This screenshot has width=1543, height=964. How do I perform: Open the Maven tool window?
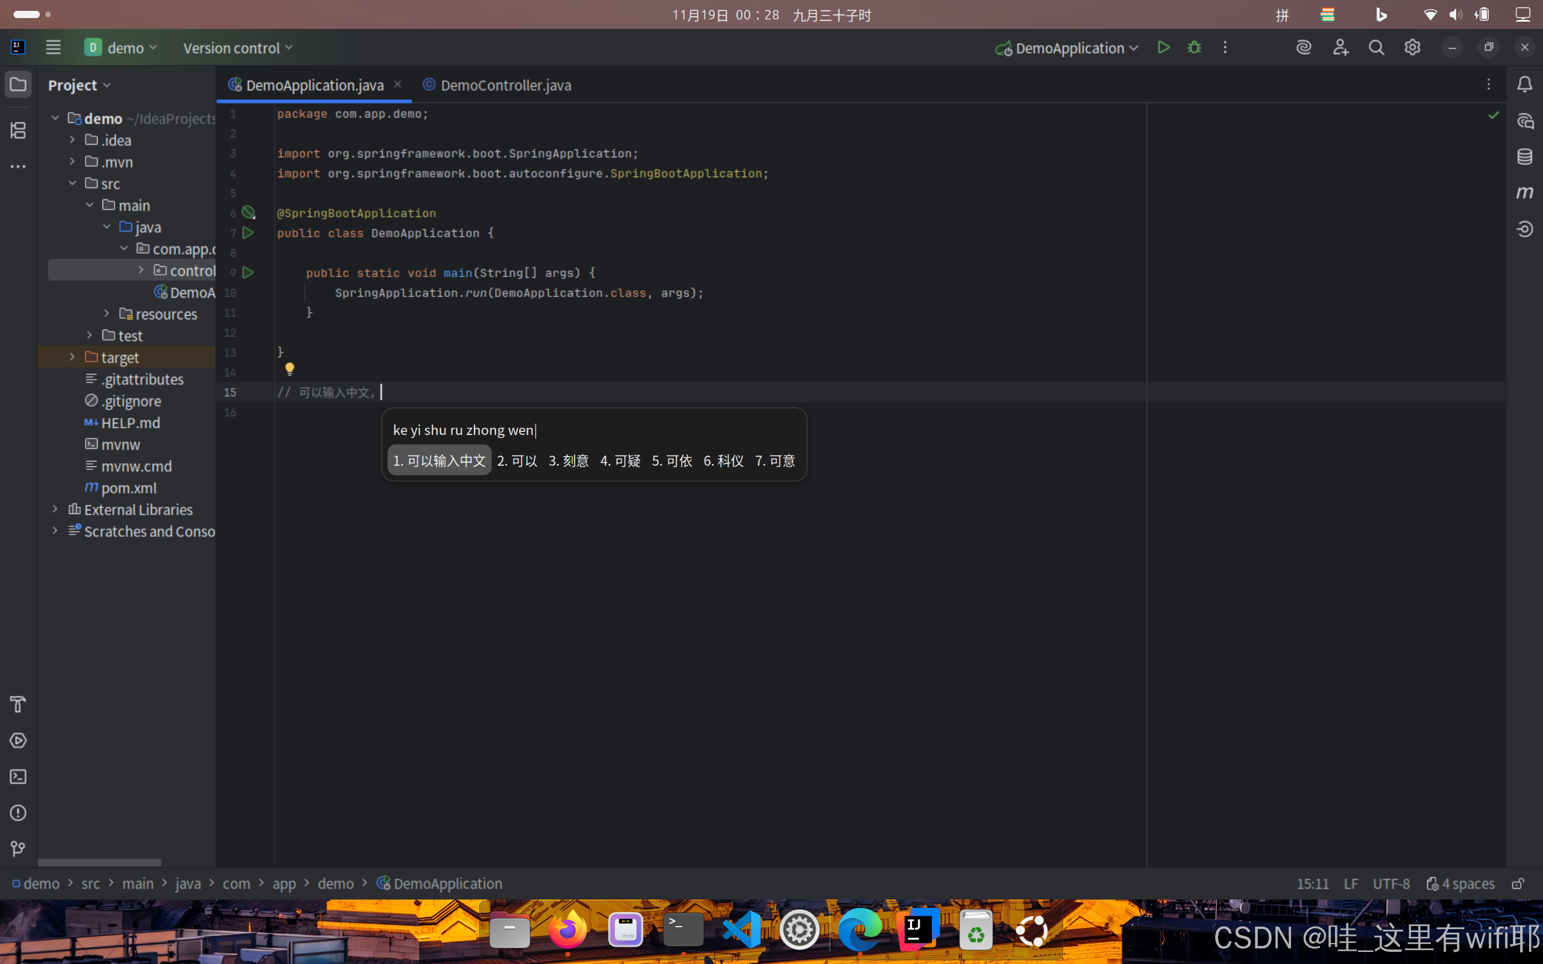[1524, 193]
